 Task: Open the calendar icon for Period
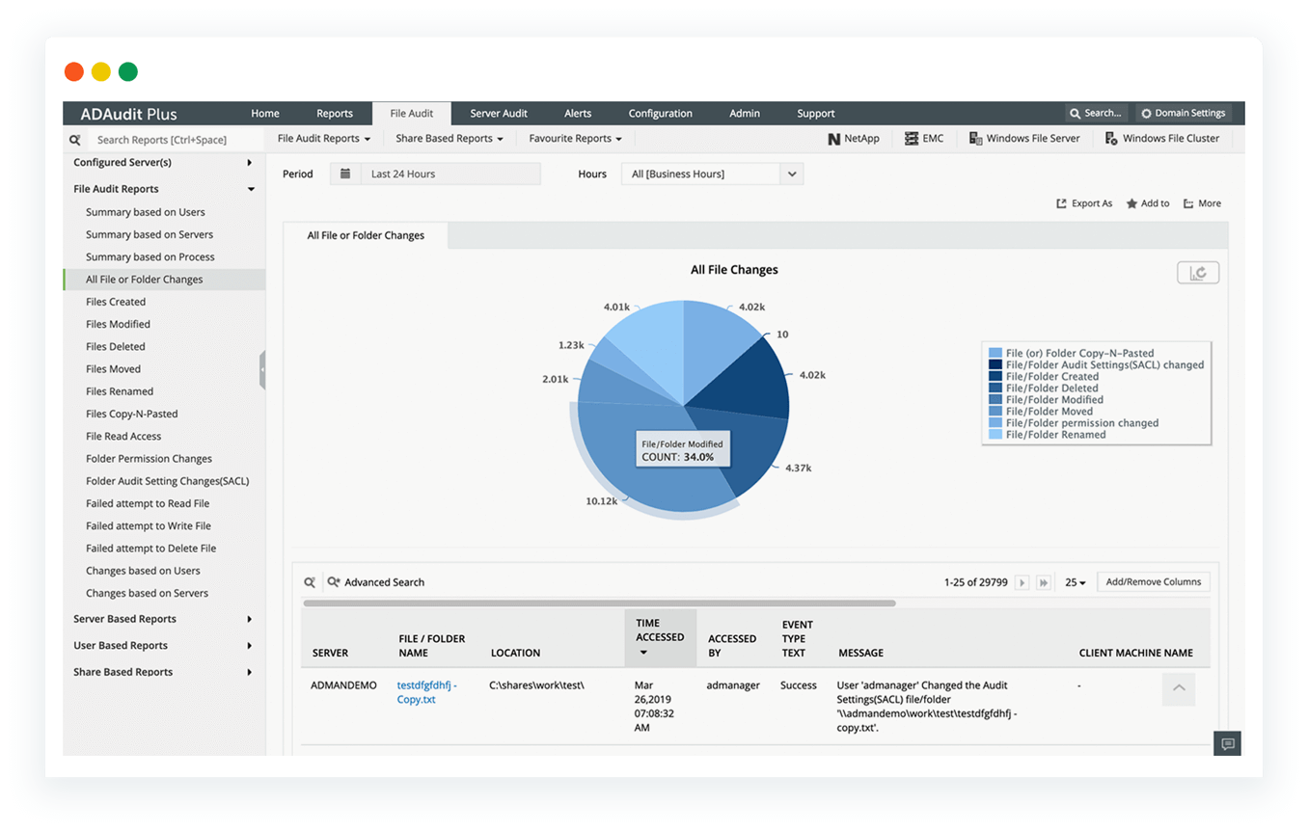click(x=345, y=174)
